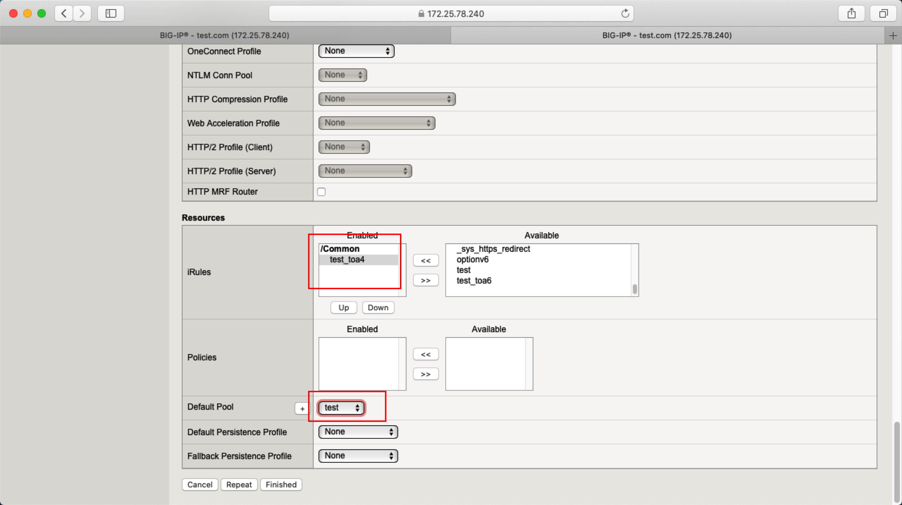The width and height of the screenshot is (902, 505).
Task: Select test_toa6 in Available iRules list
Action: coord(474,281)
